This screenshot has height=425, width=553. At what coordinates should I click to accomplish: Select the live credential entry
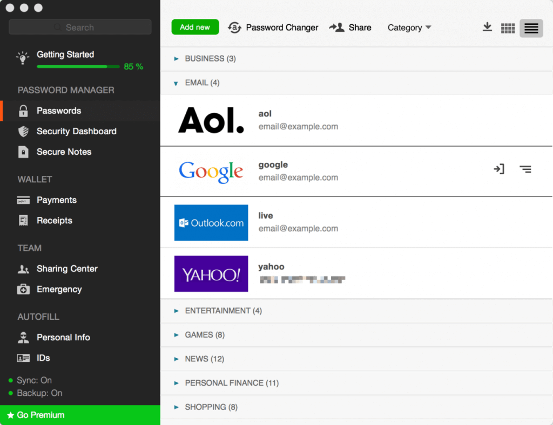click(x=356, y=222)
